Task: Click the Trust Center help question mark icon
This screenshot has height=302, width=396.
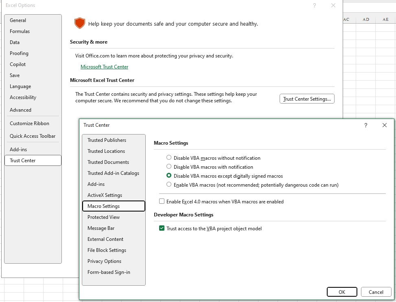Action: [365, 125]
